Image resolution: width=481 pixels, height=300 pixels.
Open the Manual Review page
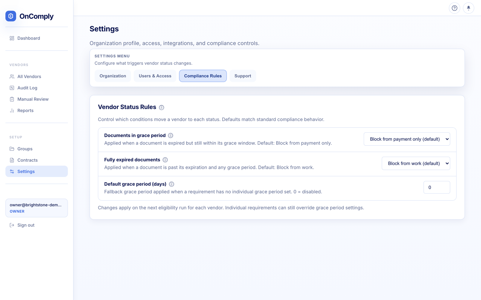37,99
